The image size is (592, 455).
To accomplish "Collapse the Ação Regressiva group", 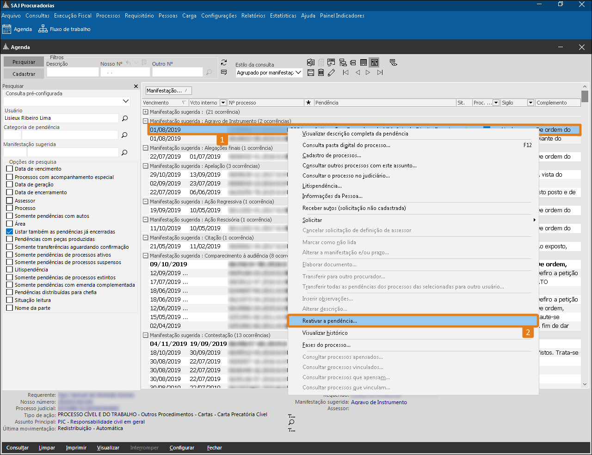I will (146, 202).
